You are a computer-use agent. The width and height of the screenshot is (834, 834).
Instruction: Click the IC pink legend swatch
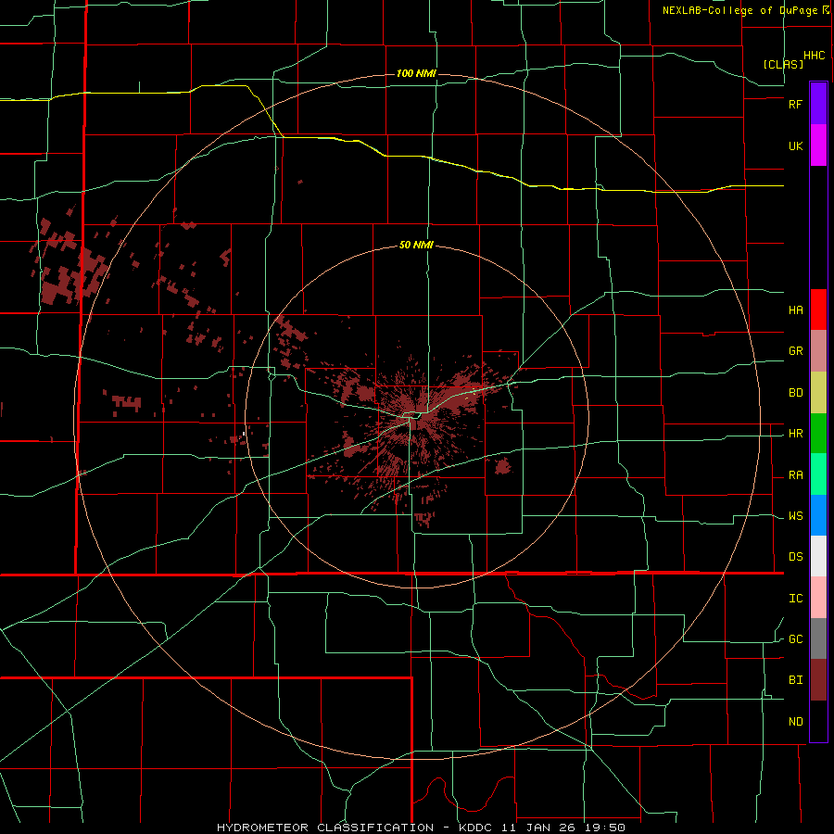pos(818,598)
